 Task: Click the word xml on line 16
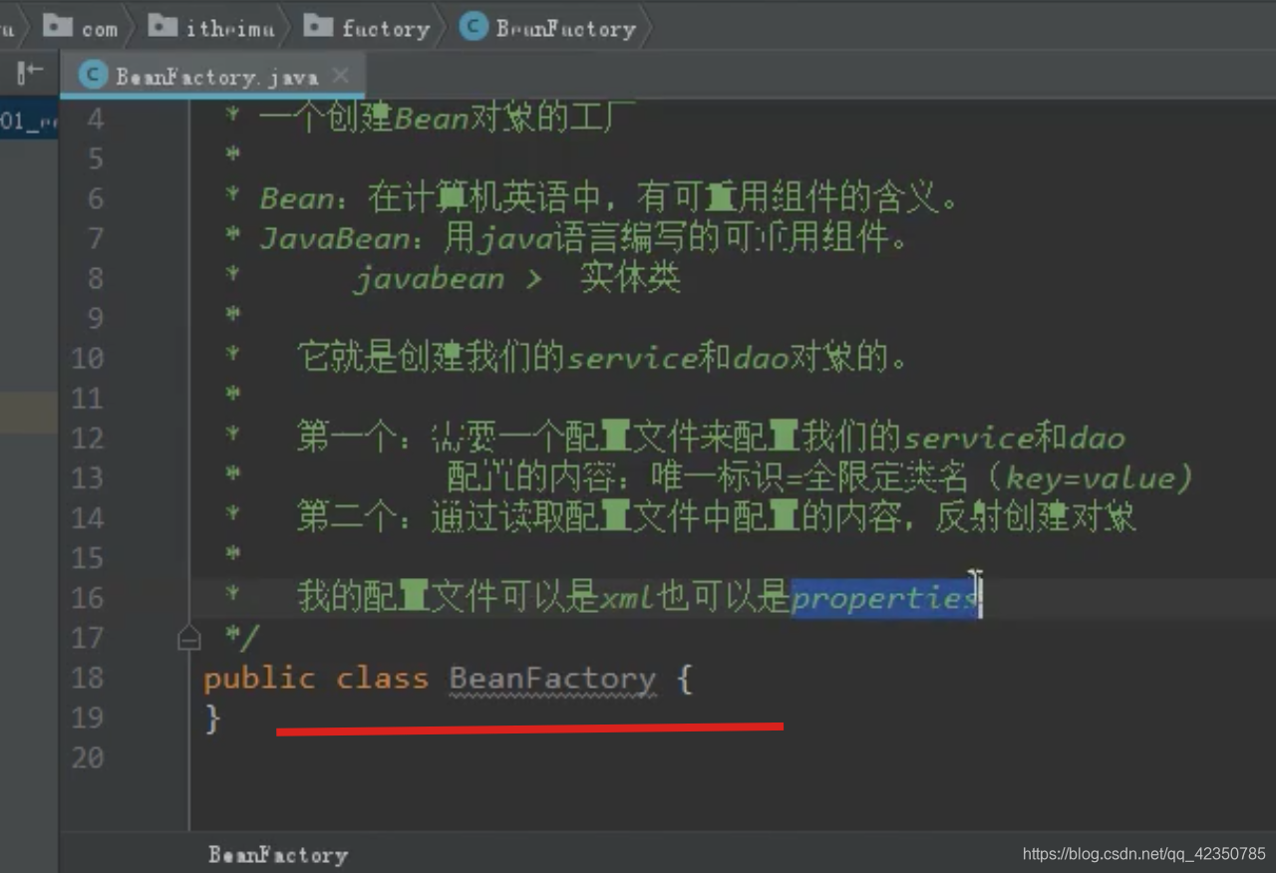627,598
